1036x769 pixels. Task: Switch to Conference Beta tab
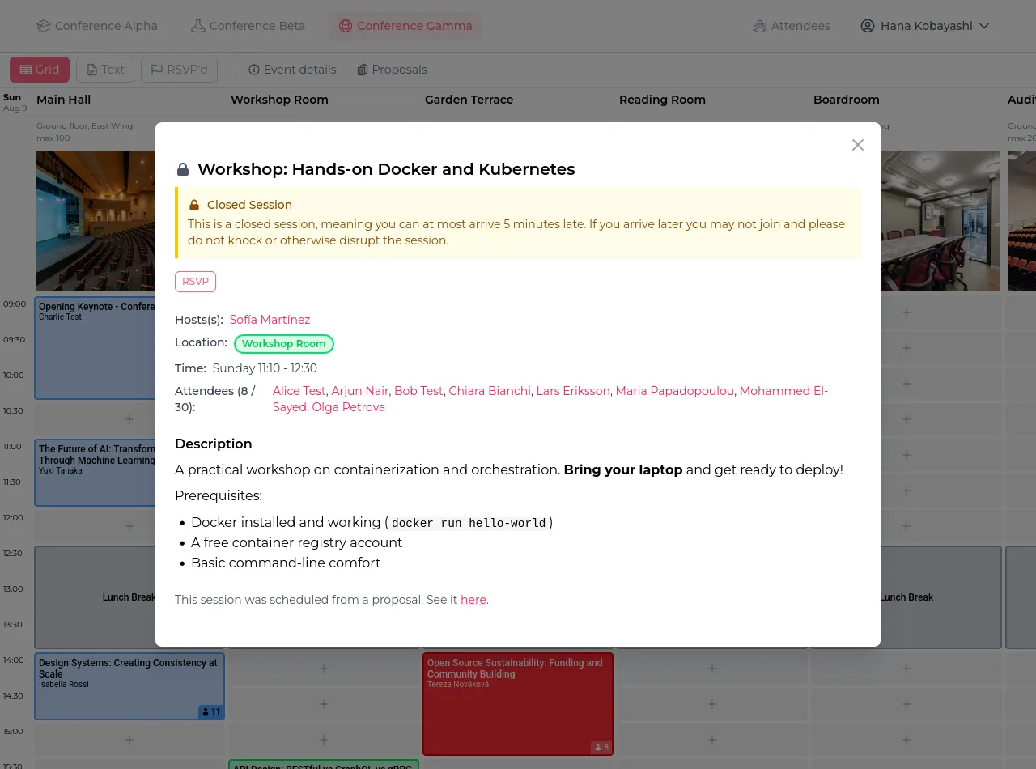tap(248, 26)
